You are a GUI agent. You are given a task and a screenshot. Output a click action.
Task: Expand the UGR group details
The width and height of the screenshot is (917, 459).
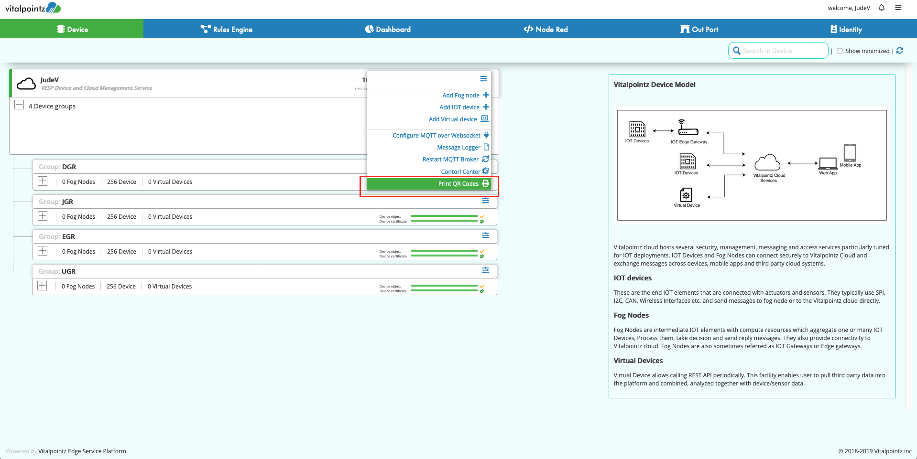pyautogui.click(x=42, y=286)
